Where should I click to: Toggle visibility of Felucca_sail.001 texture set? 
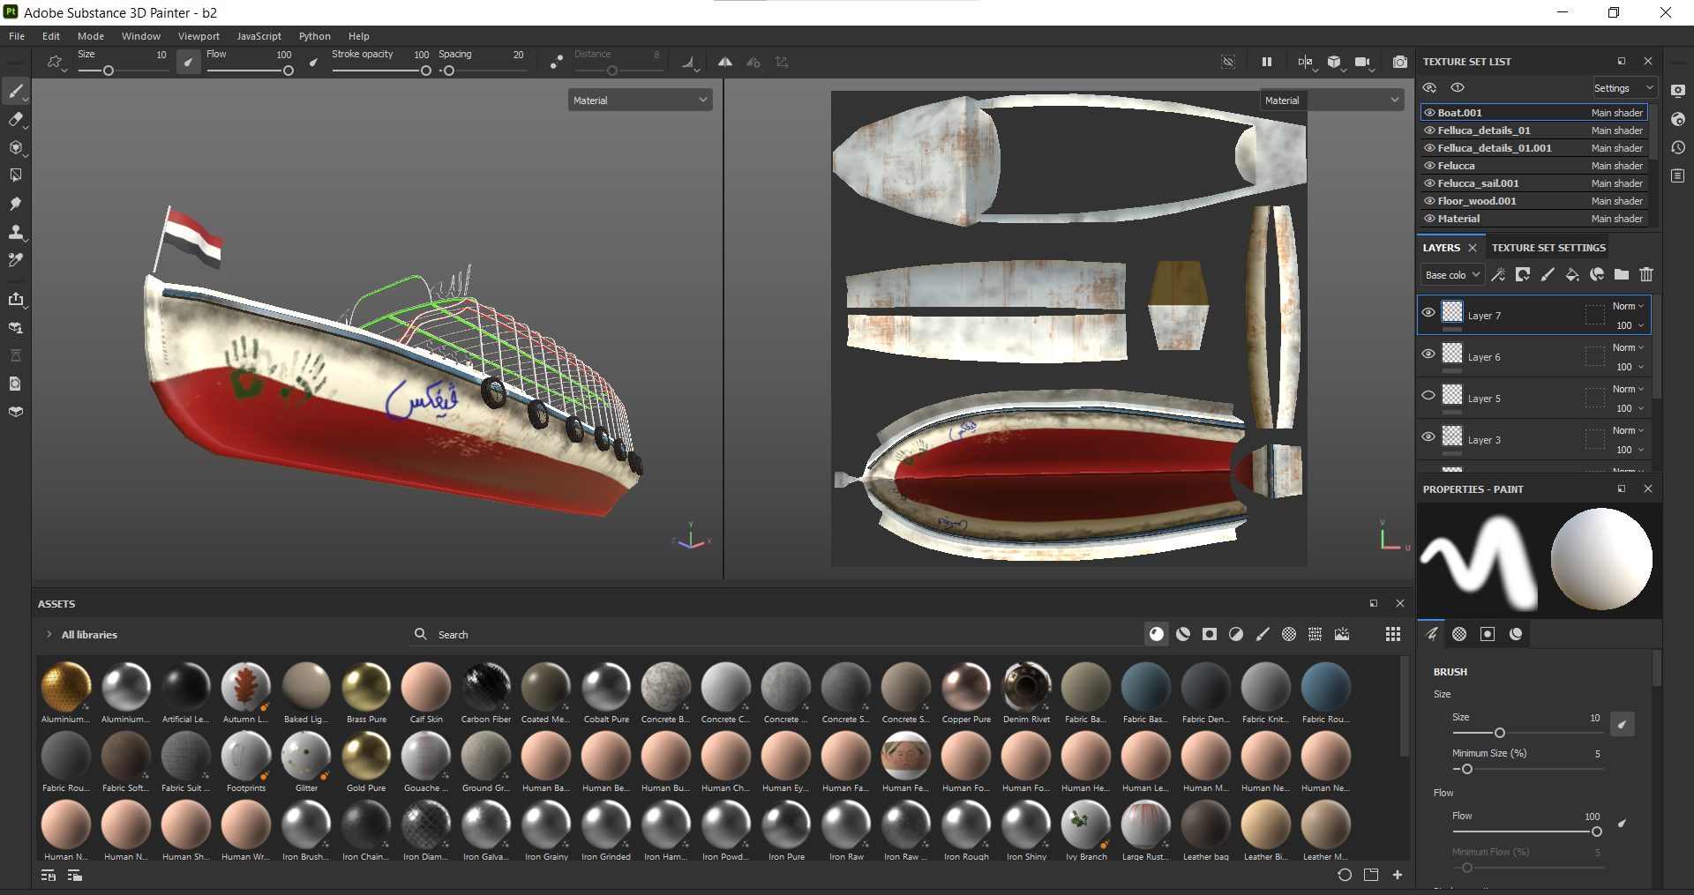[x=1430, y=183]
